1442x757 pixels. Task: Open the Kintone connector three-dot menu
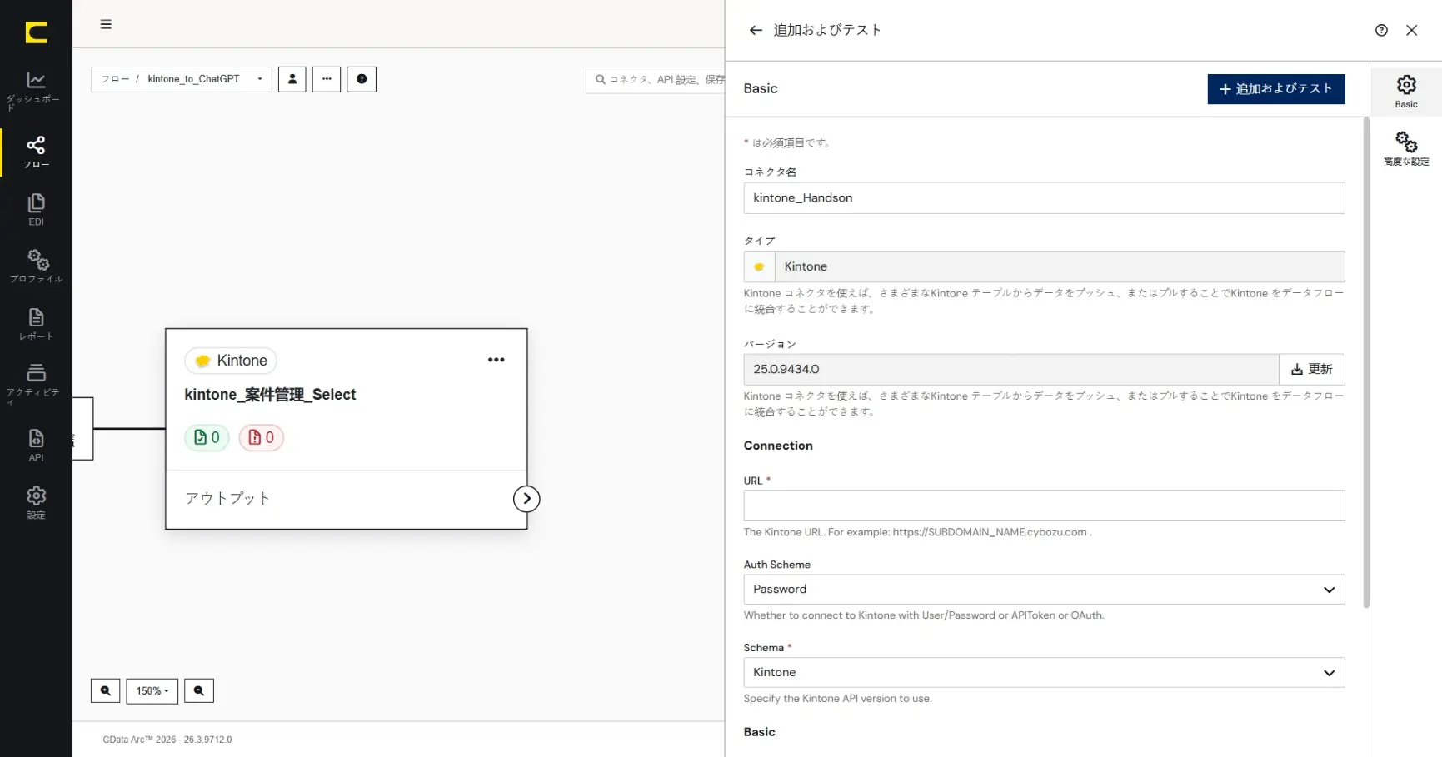coord(496,360)
